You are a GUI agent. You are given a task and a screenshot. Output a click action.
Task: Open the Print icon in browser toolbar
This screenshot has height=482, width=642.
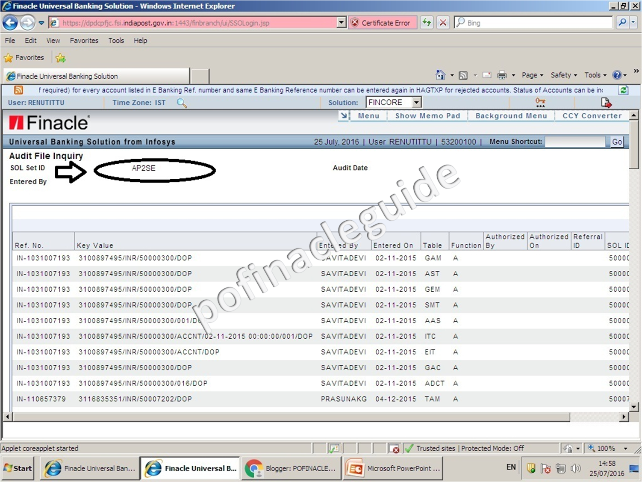tap(501, 75)
